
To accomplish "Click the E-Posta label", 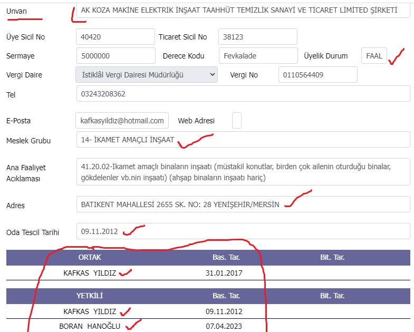I will (18, 121).
